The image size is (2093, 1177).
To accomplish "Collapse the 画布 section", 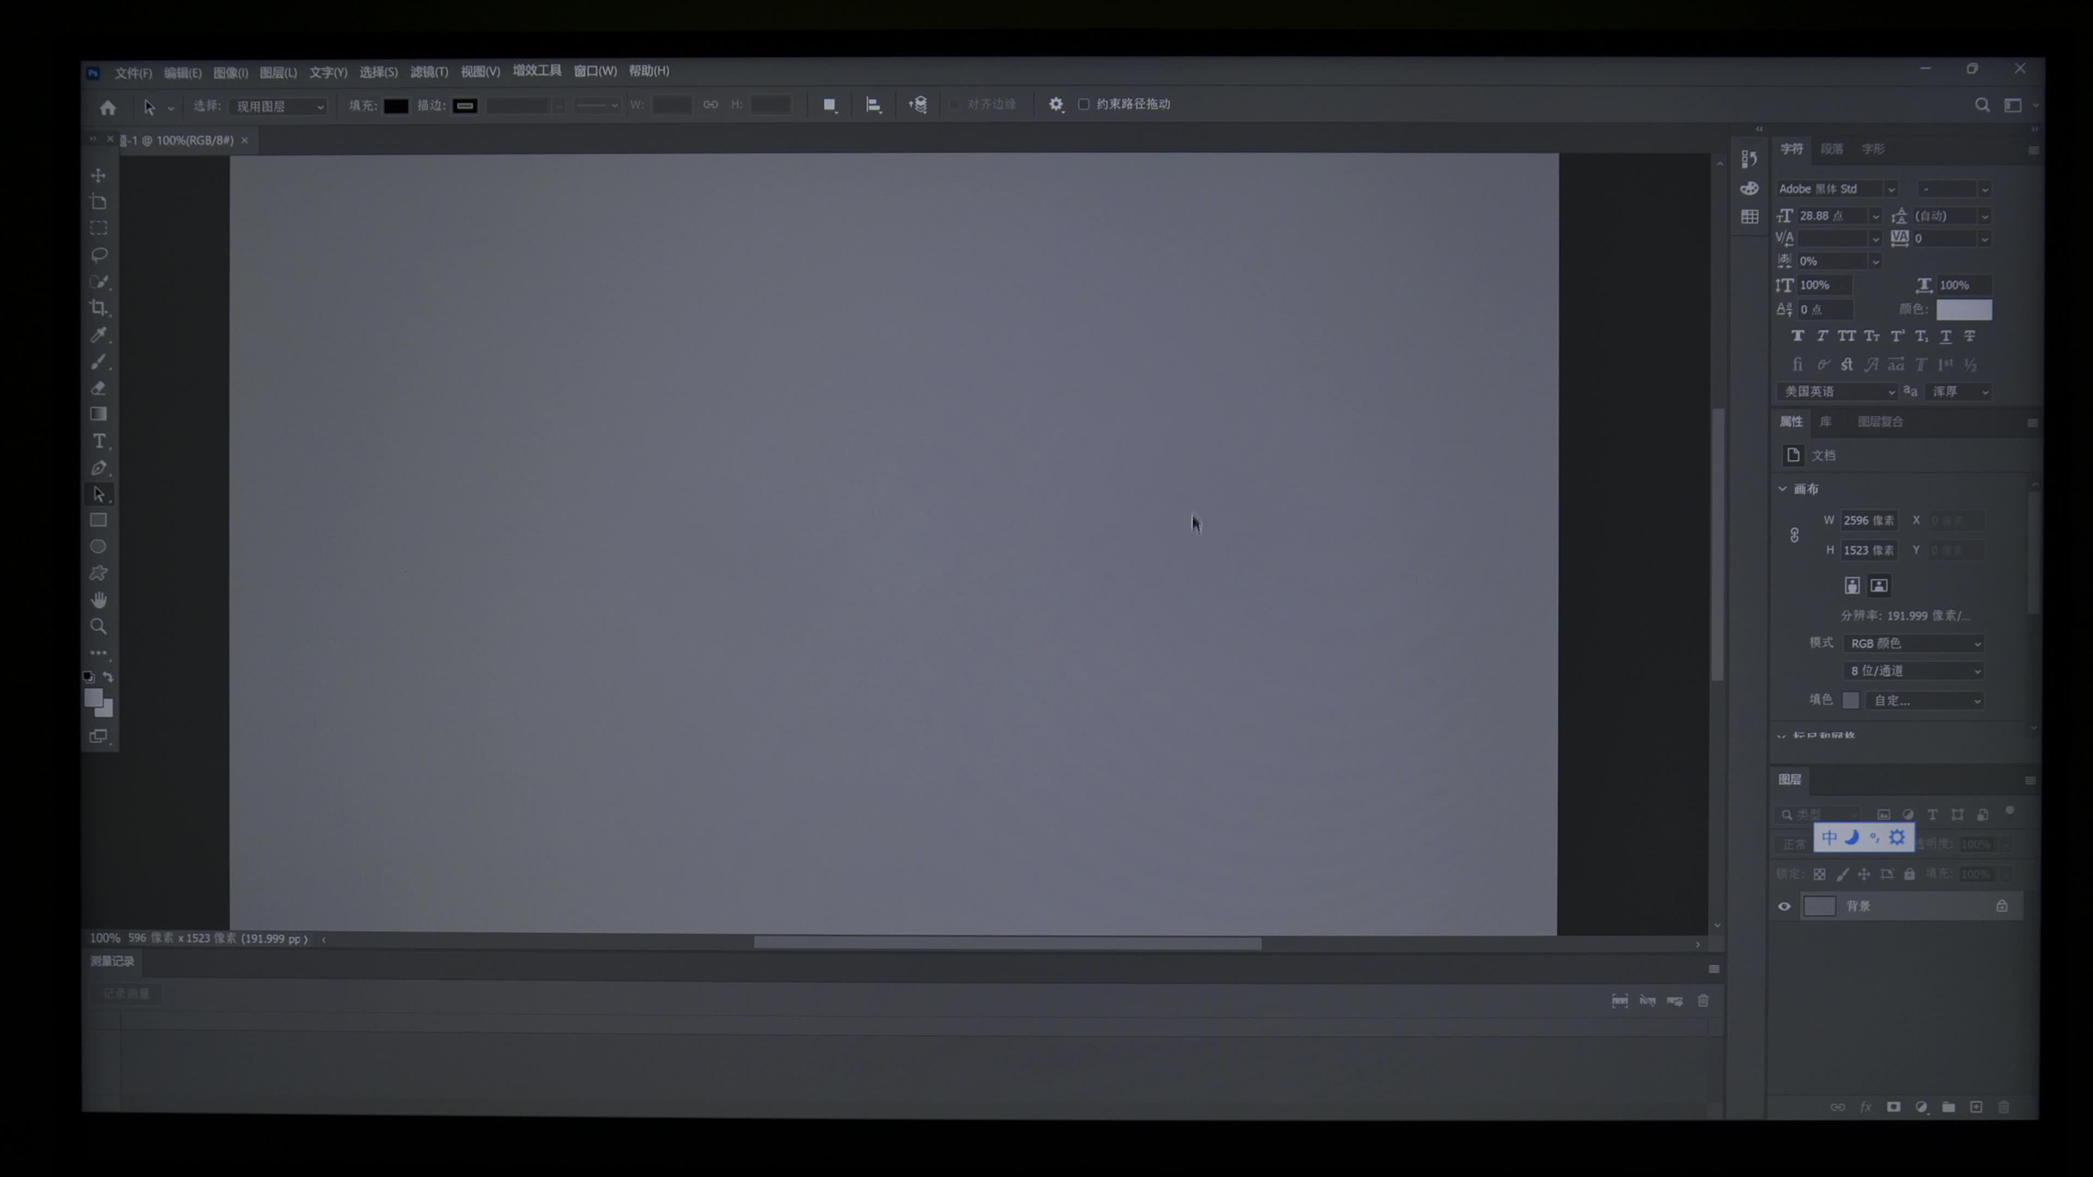I will pos(1783,489).
